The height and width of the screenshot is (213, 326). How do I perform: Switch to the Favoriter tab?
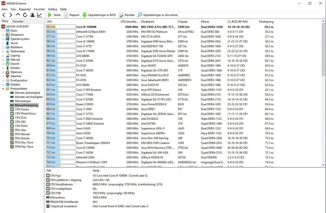(x=18, y=21)
